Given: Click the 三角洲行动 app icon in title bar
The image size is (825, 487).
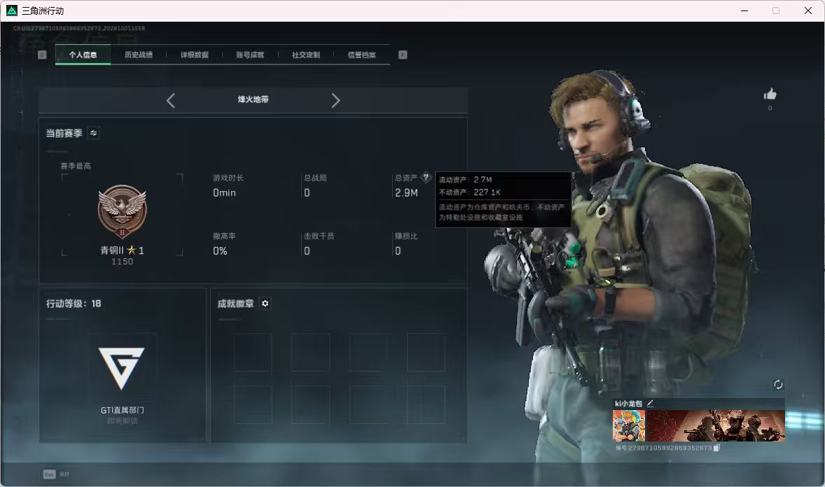Looking at the screenshot, I should coord(12,10).
